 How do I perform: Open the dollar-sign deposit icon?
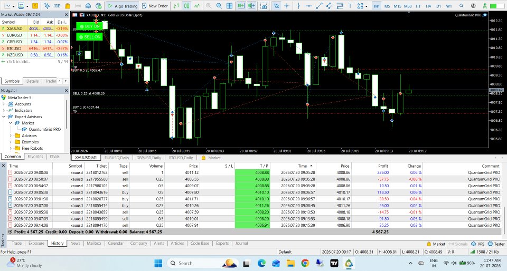[35, 6]
